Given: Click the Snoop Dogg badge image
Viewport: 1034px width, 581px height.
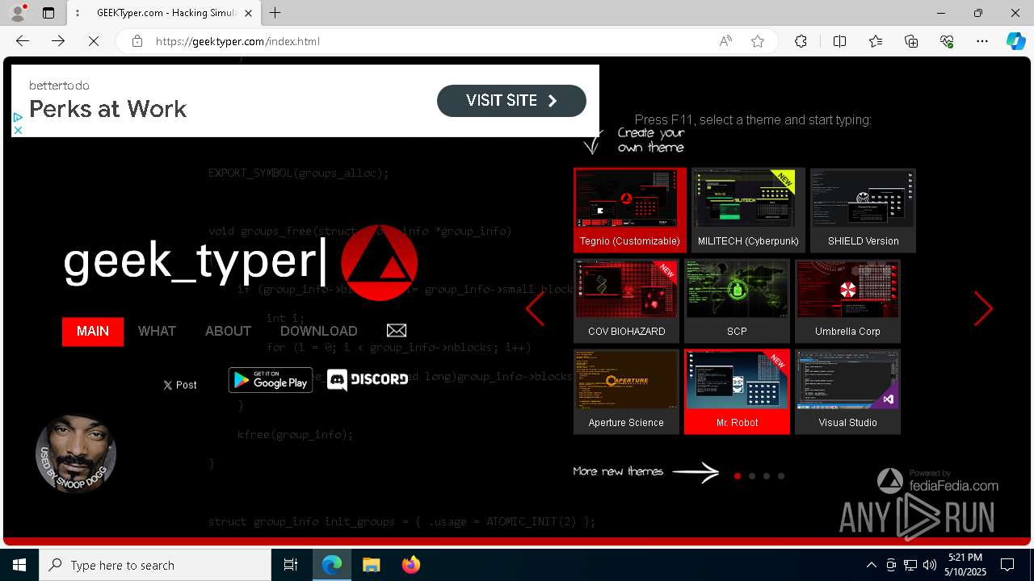Looking at the screenshot, I should (x=76, y=454).
